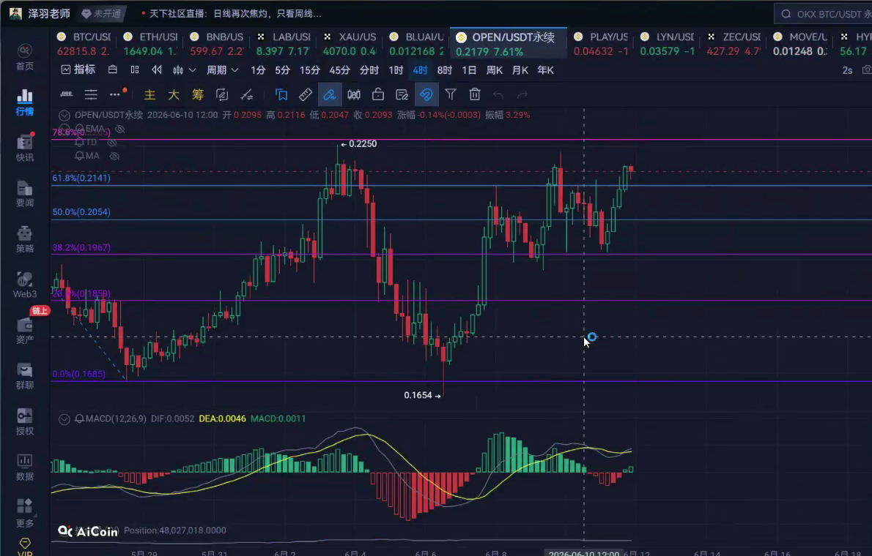
Task: Click the 50.0%(0.2054) Fibonacci level label
Action: point(81,212)
